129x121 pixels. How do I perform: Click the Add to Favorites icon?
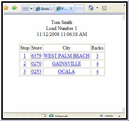[14, 8]
